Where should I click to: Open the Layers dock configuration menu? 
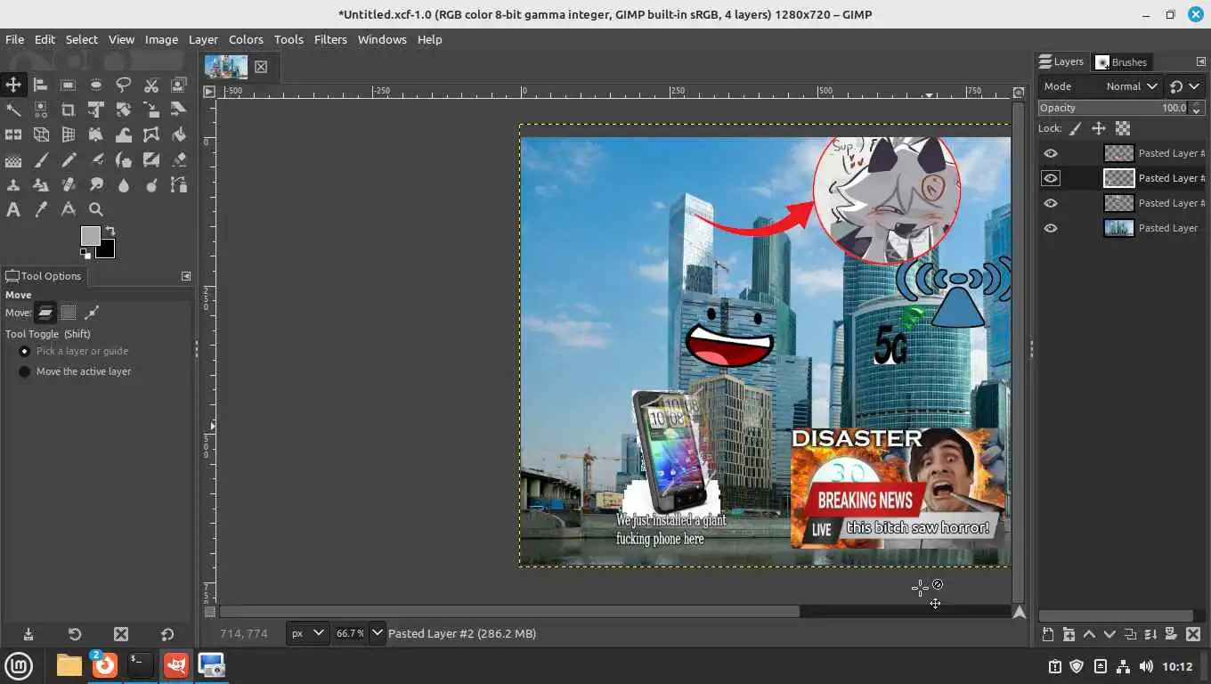[x=1200, y=61]
